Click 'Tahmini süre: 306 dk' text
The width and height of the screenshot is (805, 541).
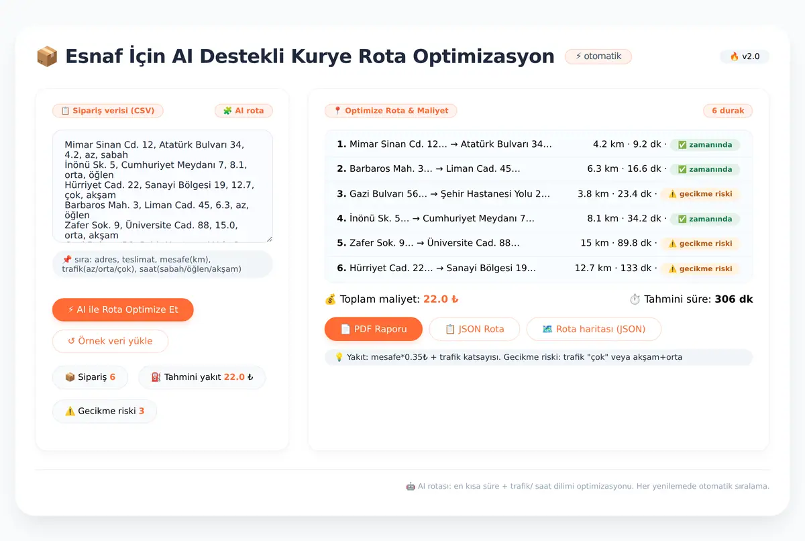[x=691, y=299]
